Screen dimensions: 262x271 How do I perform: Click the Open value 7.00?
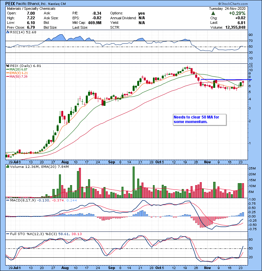click(x=31, y=13)
